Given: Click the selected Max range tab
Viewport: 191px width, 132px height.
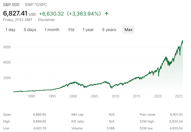Looking at the screenshot, I should 128,30.
